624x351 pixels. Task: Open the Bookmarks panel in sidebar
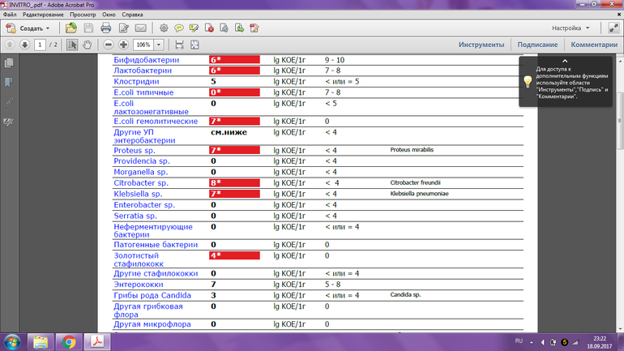(x=9, y=83)
